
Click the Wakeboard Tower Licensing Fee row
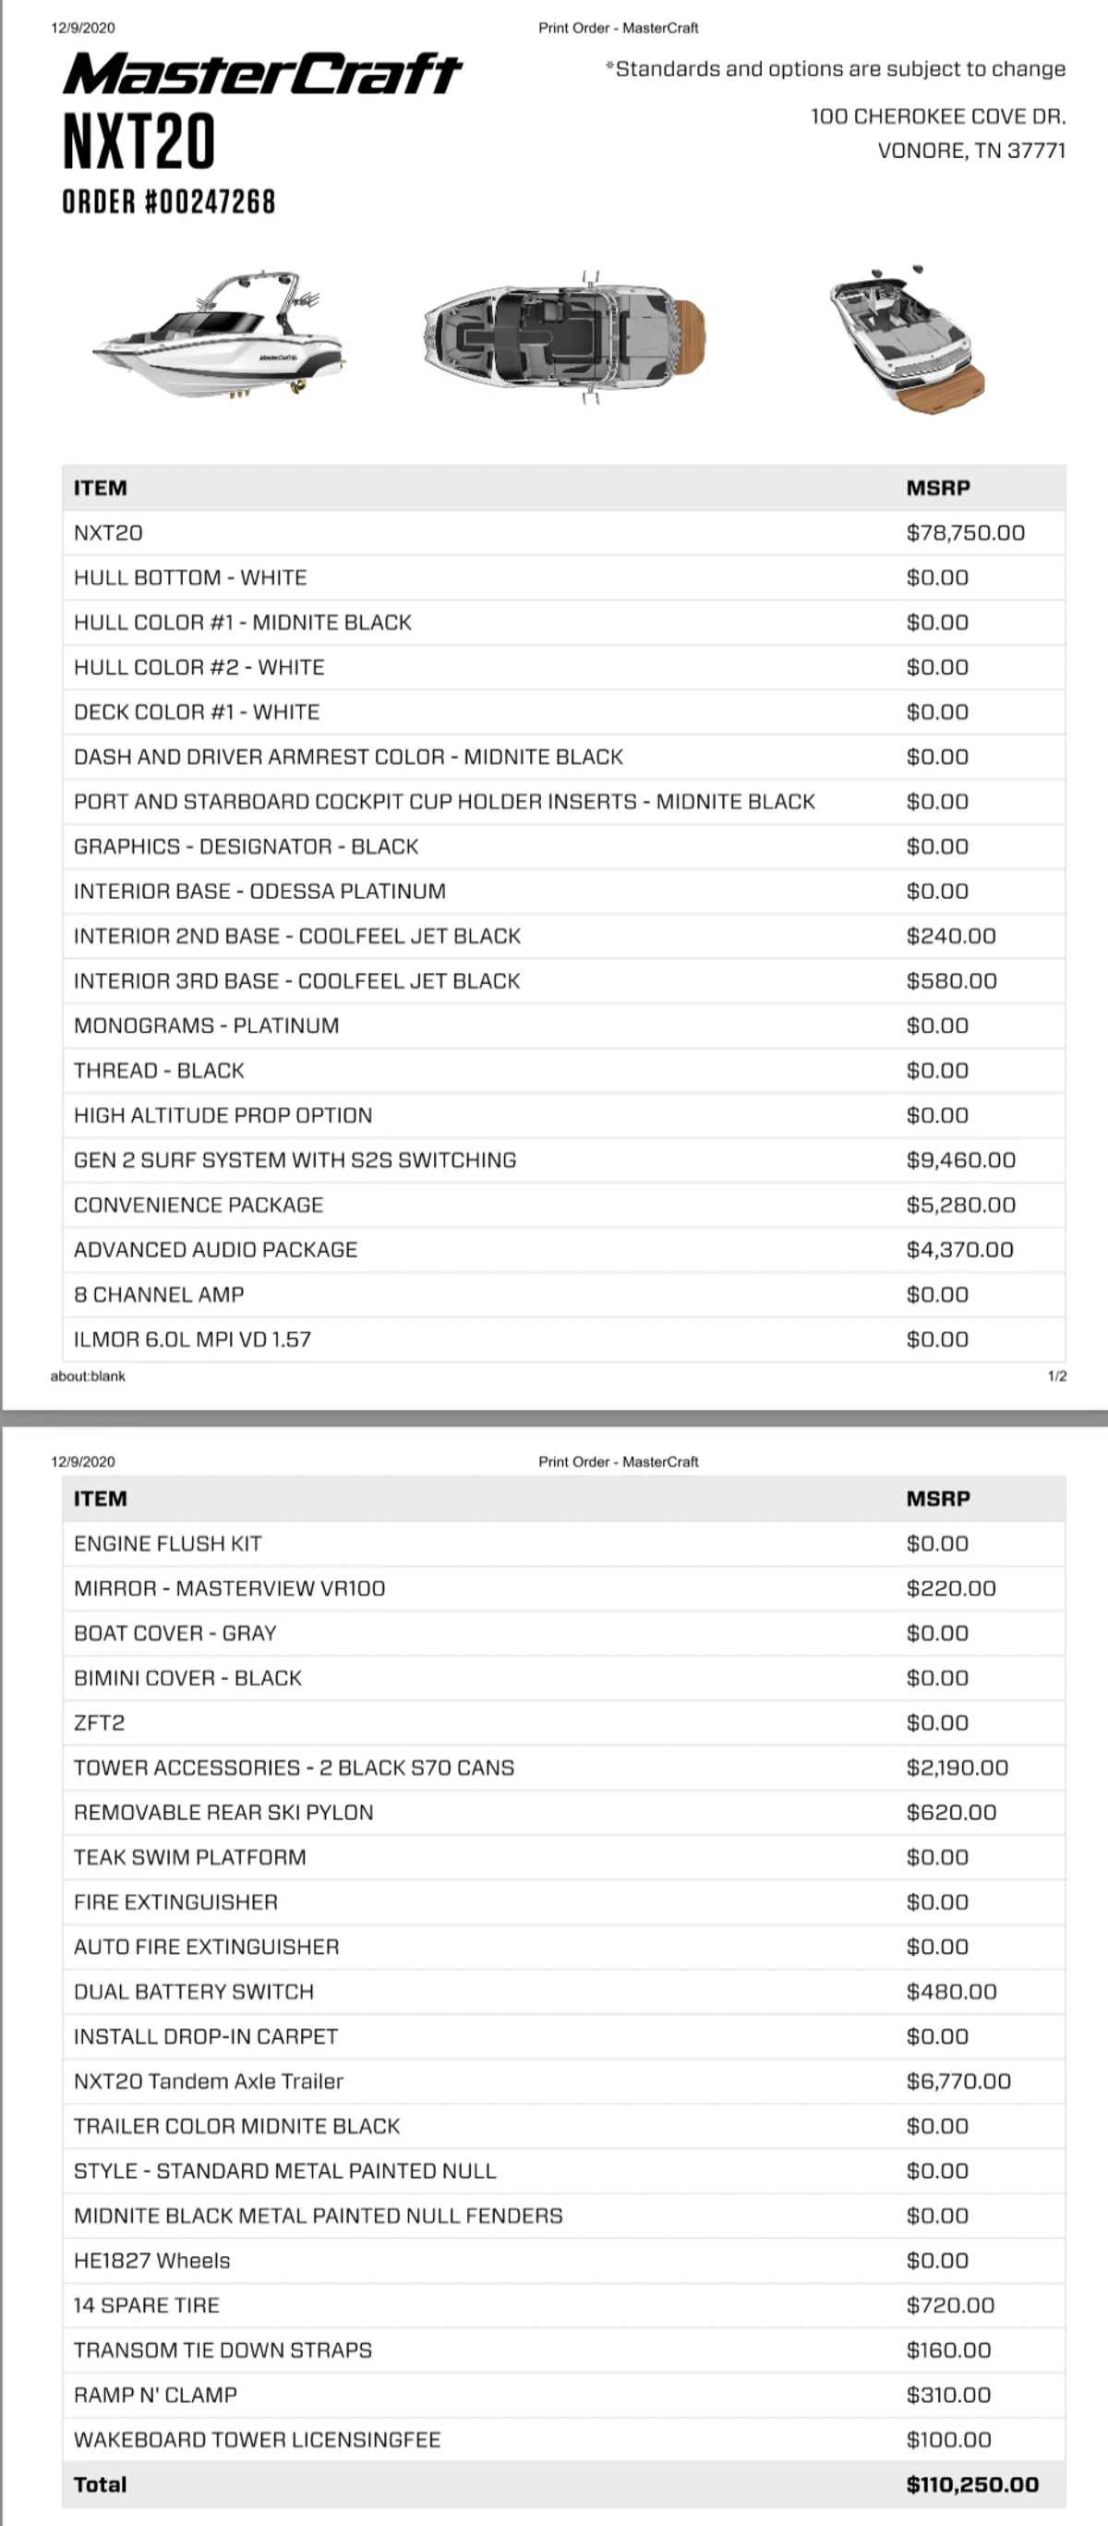257,2439
